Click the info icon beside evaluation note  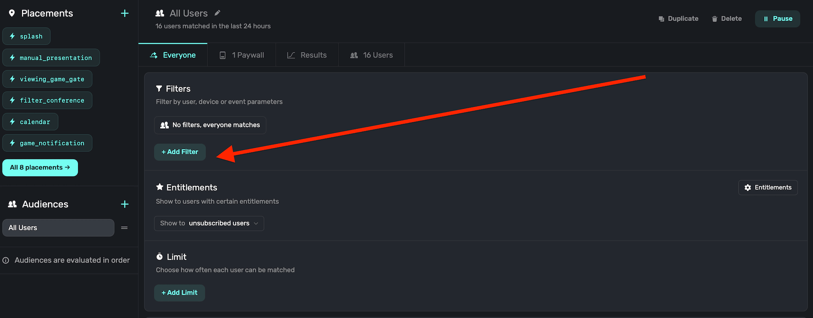pos(6,260)
